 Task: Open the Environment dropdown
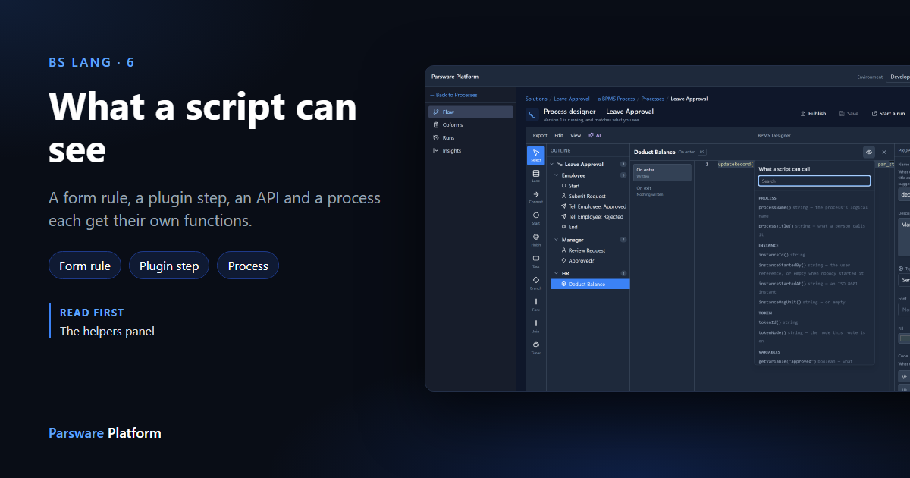click(x=898, y=77)
